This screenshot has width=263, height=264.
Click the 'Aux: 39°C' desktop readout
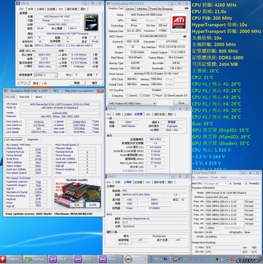coord(203,124)
